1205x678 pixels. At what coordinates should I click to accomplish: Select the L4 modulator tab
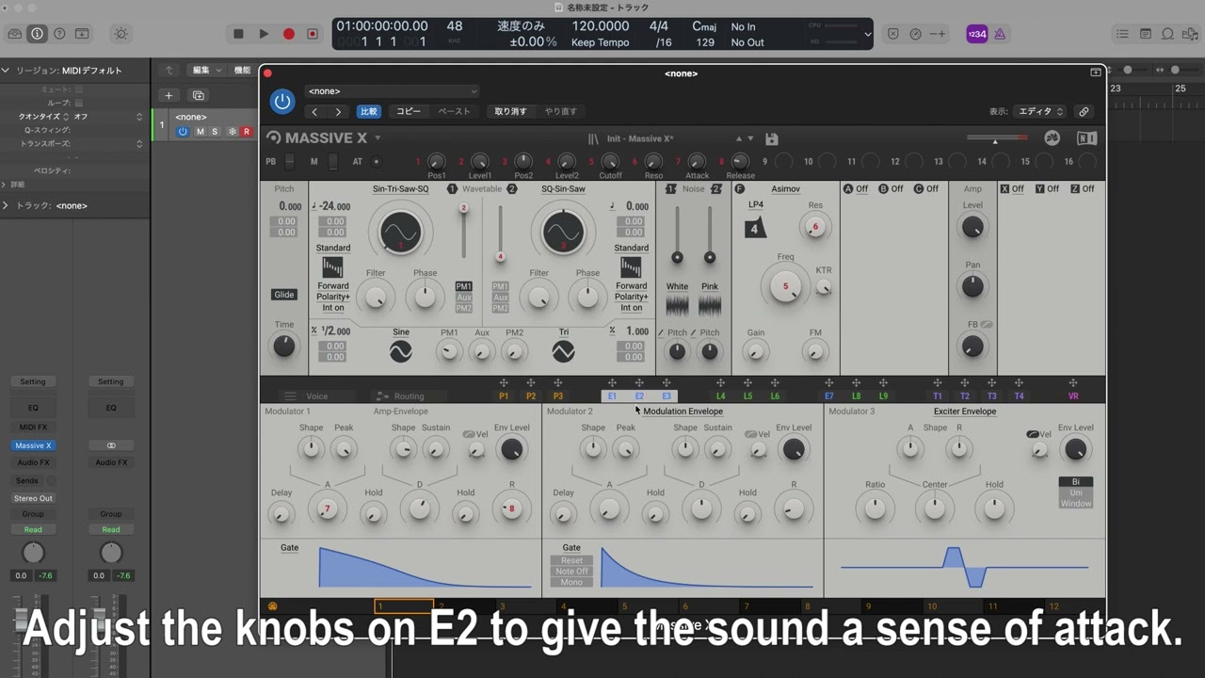720,396
